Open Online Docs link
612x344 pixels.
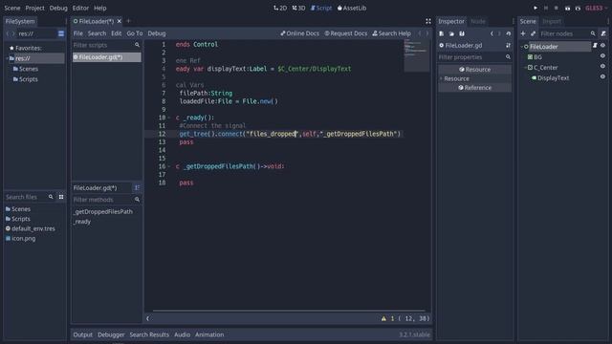(x=299, y=33)
